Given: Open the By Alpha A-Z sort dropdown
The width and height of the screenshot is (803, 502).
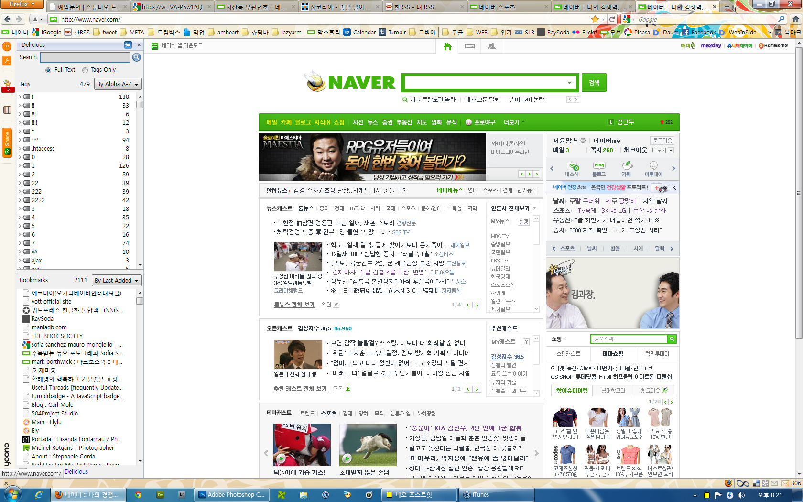Looking at the screenshot, I should coord(118,84).
